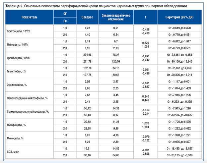Screen dimensions: 207x163
Task: Click the monocyte mean 6,20
Action: click(x=87, y=135)
